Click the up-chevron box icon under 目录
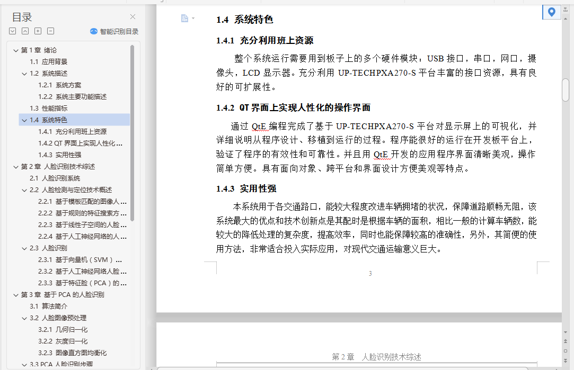This screenshot has height=370, width=574. pyautogui.click(x=25, y=31)
